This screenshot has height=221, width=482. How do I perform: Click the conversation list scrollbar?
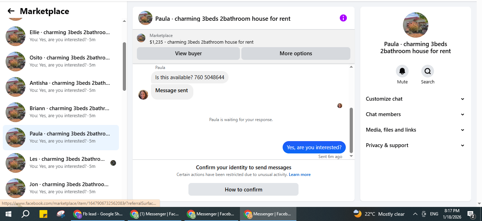click(x=124, y=66)
